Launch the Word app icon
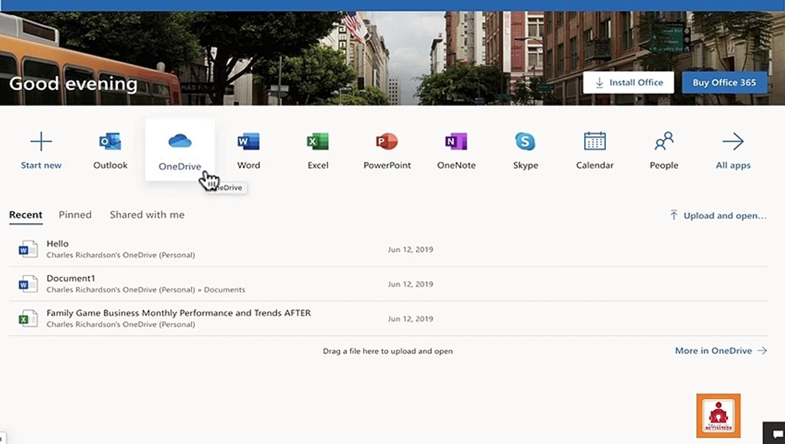785x444 pixels. (x=249, y=142)
